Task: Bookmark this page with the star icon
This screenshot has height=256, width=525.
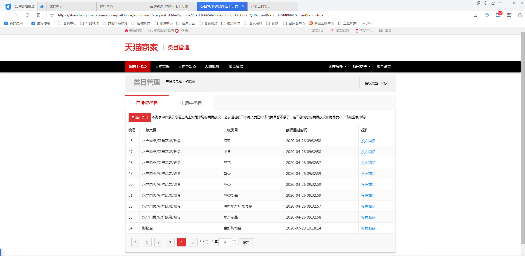Action: tap(52, 15)
